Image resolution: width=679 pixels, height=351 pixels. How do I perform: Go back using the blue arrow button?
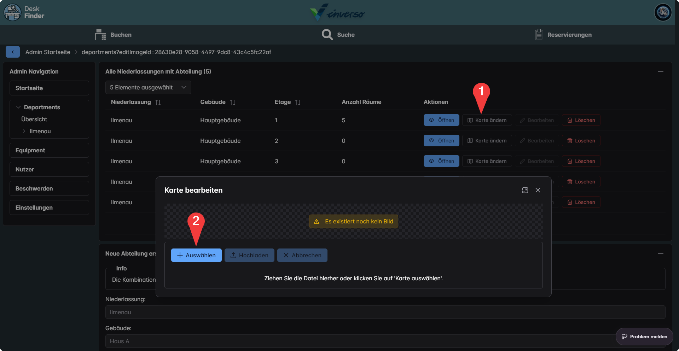[x=13, y=52]
